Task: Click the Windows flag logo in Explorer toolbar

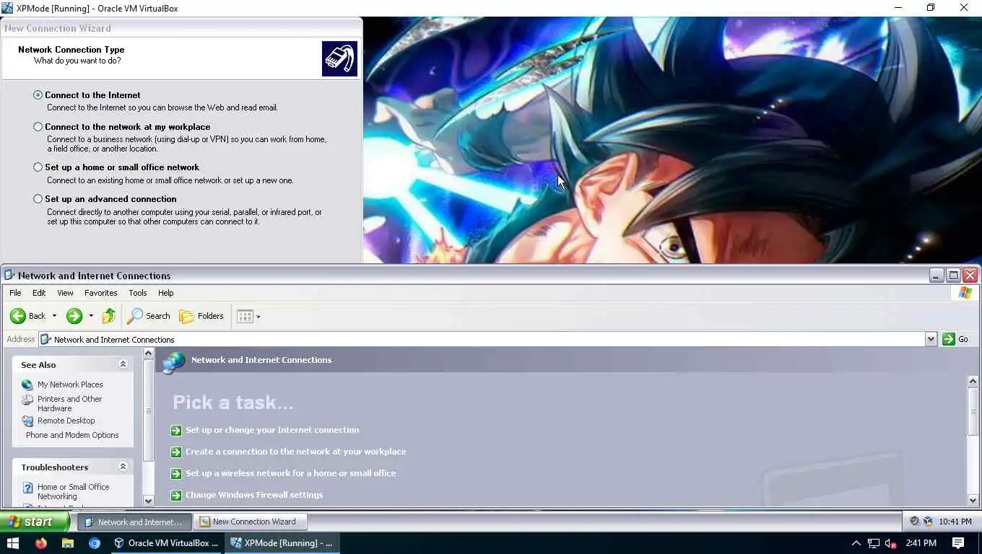Action: [x=965, y=293]
